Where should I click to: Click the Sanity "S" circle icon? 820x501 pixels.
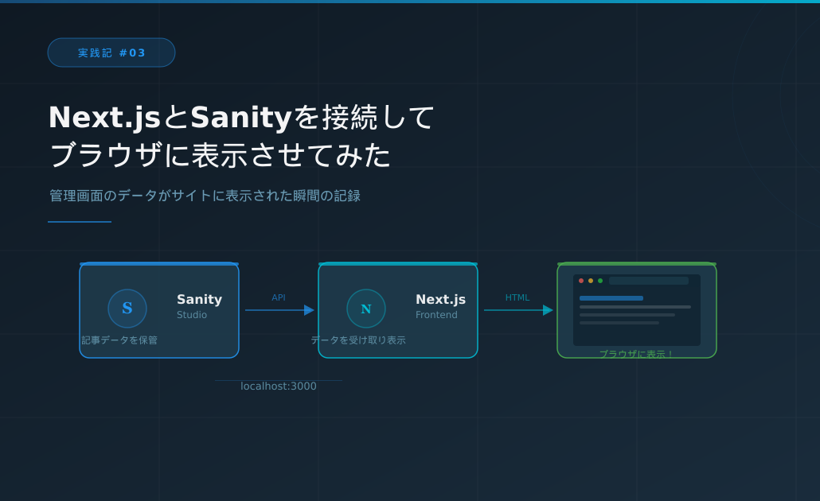click(127, 309)
